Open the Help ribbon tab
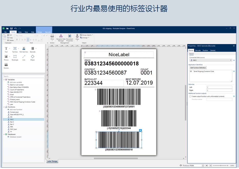239x169 pixels. [33, 32]
